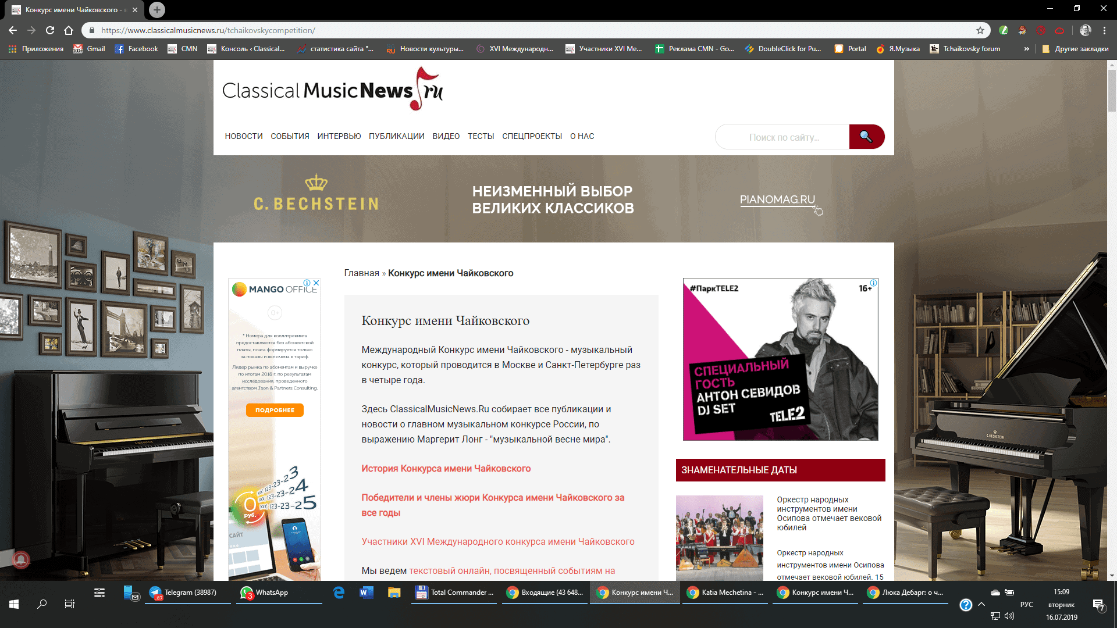The width and height of the screenshot is (1117, 628).
Task: Go back to the previous page
Action: click(x=13, y=30)
